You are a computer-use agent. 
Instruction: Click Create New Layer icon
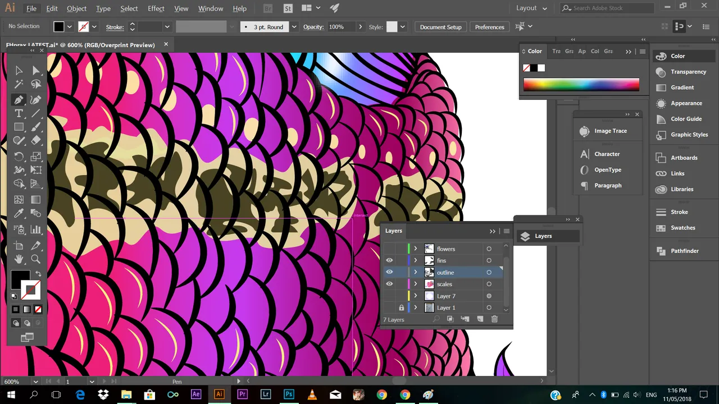click(x=480, y=319)
